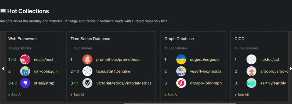Viewport: 292px width, 104px height.
Task: Click the dgraph-io red logo avatar
Action: pyautogui.click(x=181, y=83)
